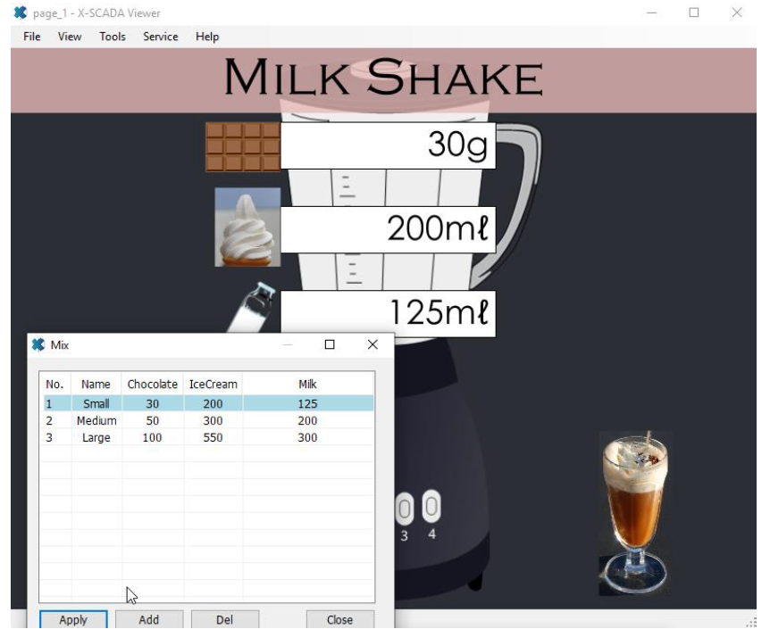Click the milk bottle image
This screenshot has height=629, width=770.
(253, 308)
